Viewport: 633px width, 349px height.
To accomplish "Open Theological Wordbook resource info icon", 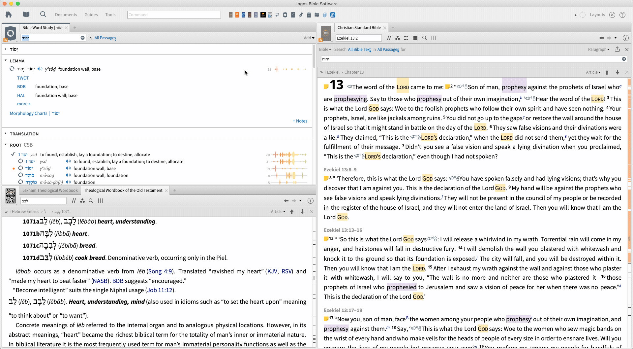I will tap(310, 201).
